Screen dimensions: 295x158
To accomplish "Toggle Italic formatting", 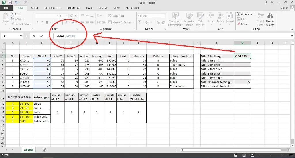I will click(x=42, y=22).
